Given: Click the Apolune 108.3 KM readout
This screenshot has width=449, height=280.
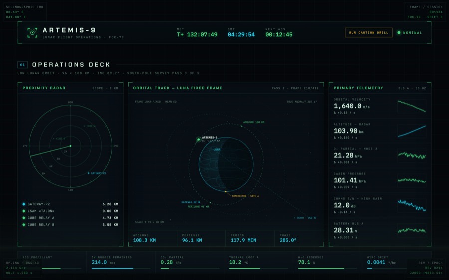Looking at the screenshot, I should [144, 240].
